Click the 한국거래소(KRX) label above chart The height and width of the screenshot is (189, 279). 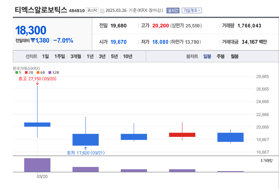(x=26, y=68)
